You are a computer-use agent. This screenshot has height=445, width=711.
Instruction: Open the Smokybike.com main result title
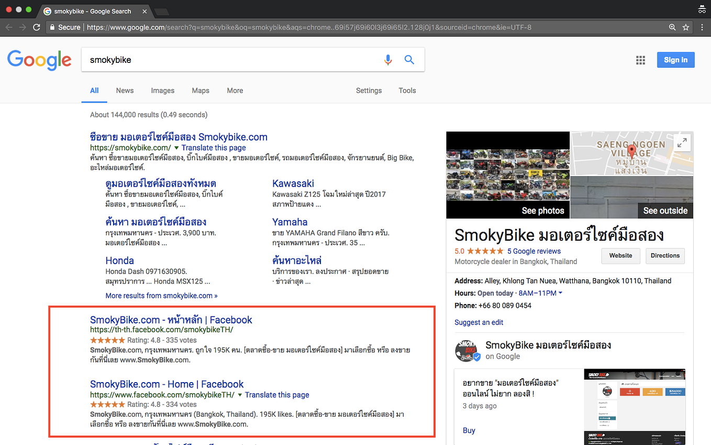(x=179, y=137)
